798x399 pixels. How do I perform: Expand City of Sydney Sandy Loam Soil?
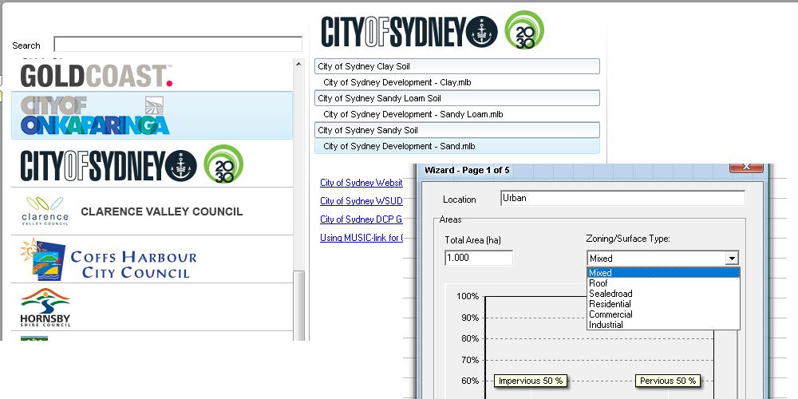[456, 99]
